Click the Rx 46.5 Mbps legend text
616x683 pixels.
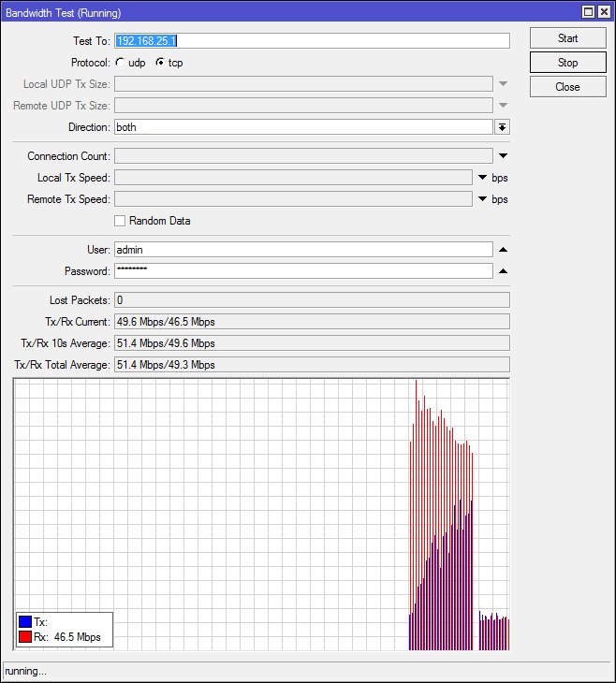[x=67, y=637]
